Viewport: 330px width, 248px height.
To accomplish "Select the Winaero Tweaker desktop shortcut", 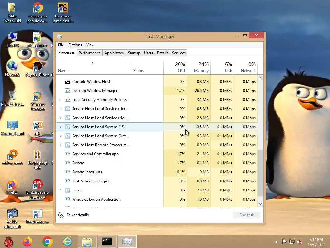I will (37, 101).
